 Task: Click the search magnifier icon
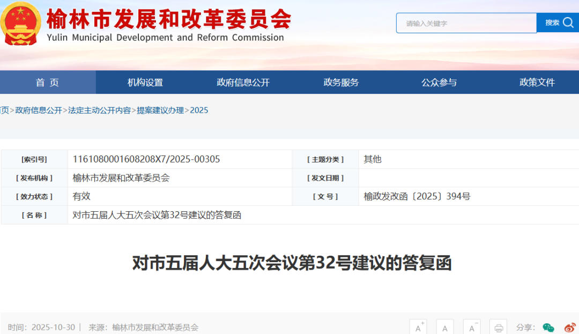(x=567, y=23)
